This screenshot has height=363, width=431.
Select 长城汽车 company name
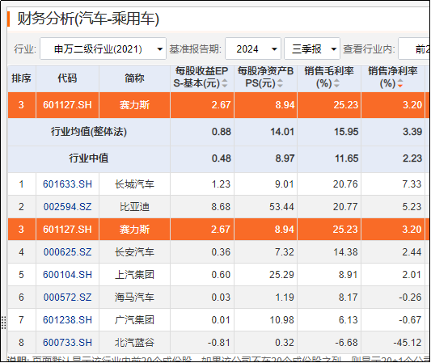[134, 184]
